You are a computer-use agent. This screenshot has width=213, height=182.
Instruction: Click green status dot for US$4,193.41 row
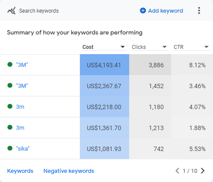[x=10, y=65]
